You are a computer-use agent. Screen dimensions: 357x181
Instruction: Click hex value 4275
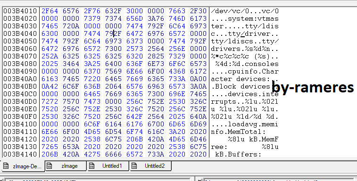tap(92, 154)
